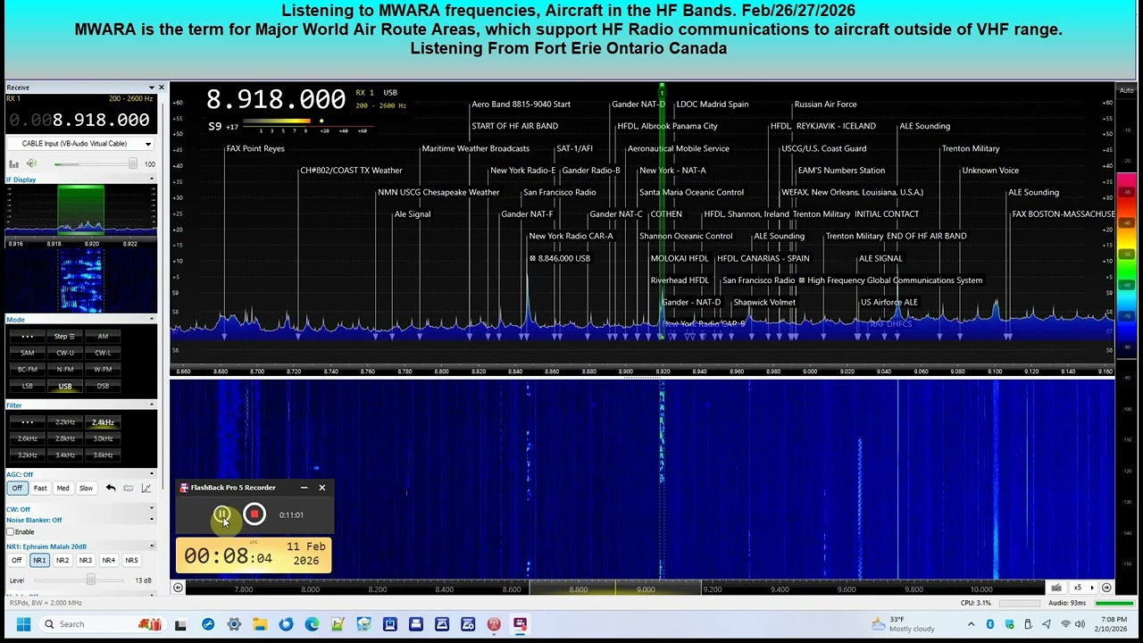The width and height of the screenshot is (1143, 643).
Task: Click the x5 zoom forward arrow
Action: pos(1091,588)
